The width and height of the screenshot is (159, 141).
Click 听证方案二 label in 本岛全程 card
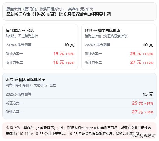coord(14,112)
